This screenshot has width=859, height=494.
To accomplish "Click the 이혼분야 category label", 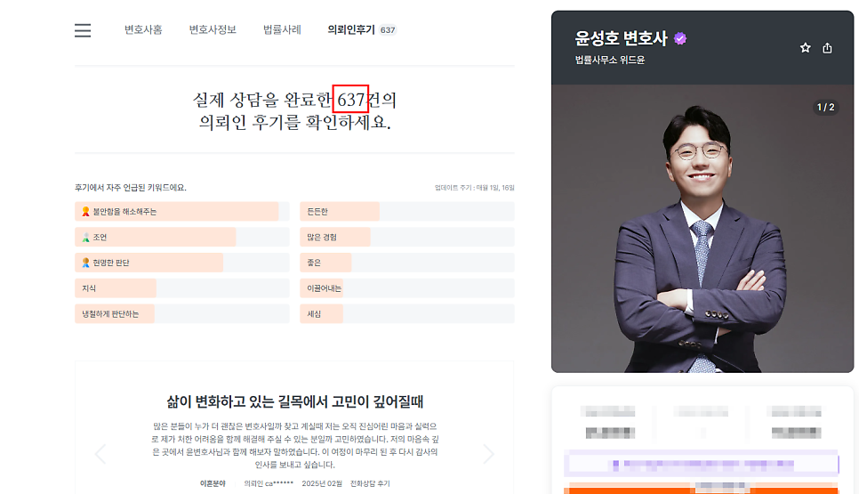I will (x=213, y=483).
